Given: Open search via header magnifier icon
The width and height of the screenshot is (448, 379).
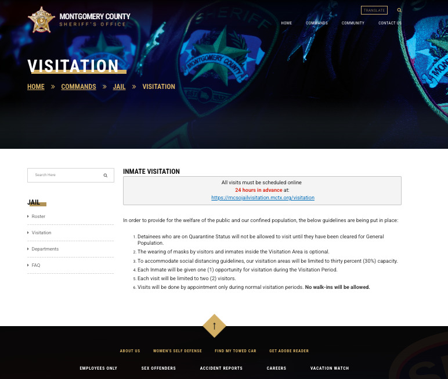Looking at the screenshot, I should pyautogui.click(x=399, y=10).
